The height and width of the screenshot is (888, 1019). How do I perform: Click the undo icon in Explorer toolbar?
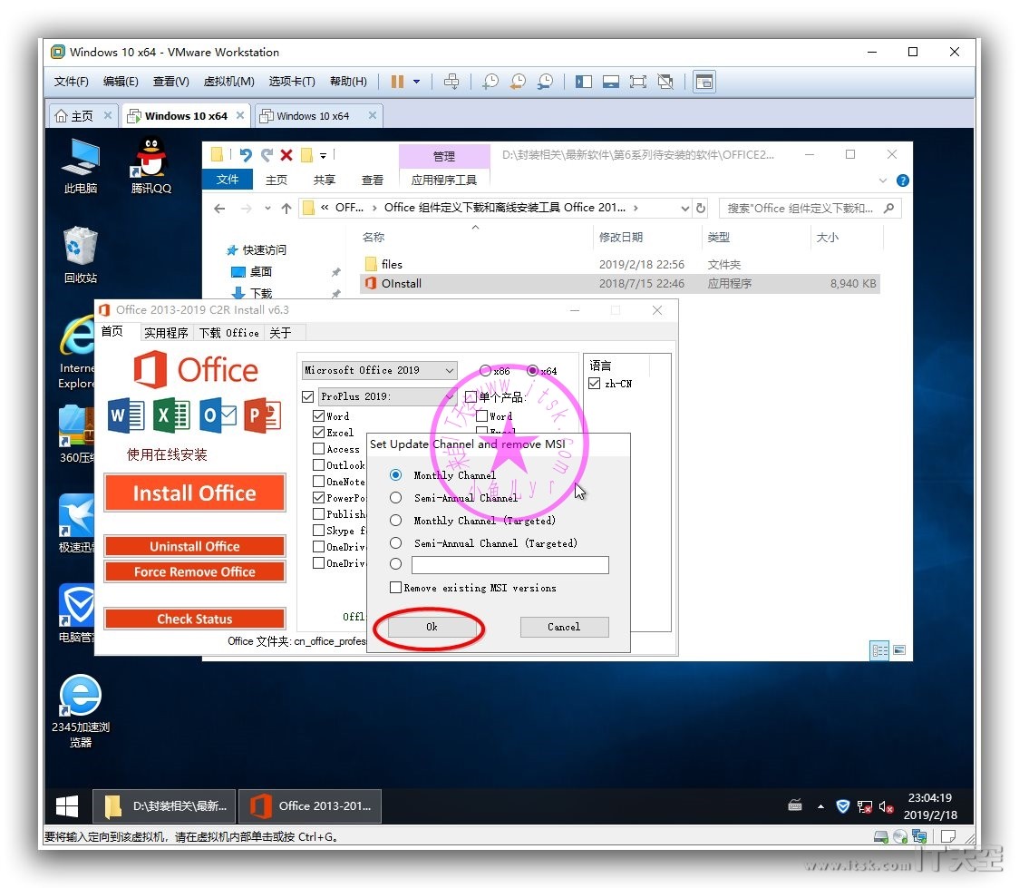[x=246, y=155]
